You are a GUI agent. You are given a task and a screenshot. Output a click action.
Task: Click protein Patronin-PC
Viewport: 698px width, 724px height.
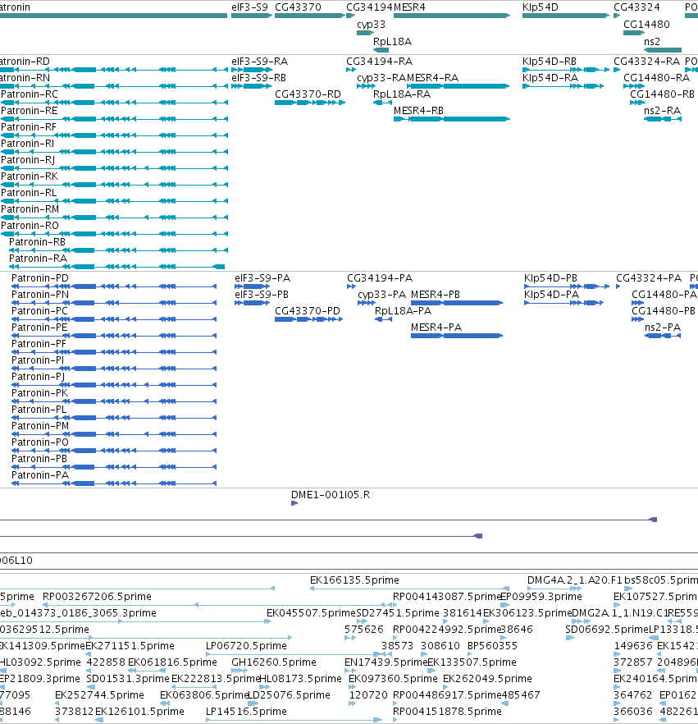coord(114,319)
